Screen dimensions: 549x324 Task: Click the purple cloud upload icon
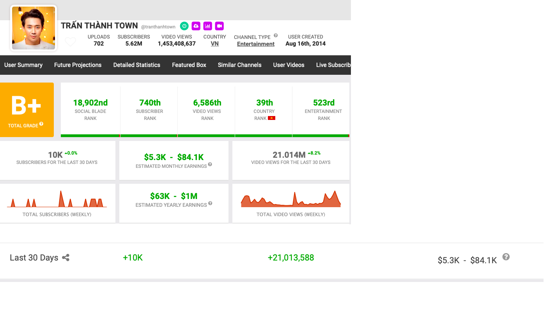pyautogui.click(x=196, y=26)
